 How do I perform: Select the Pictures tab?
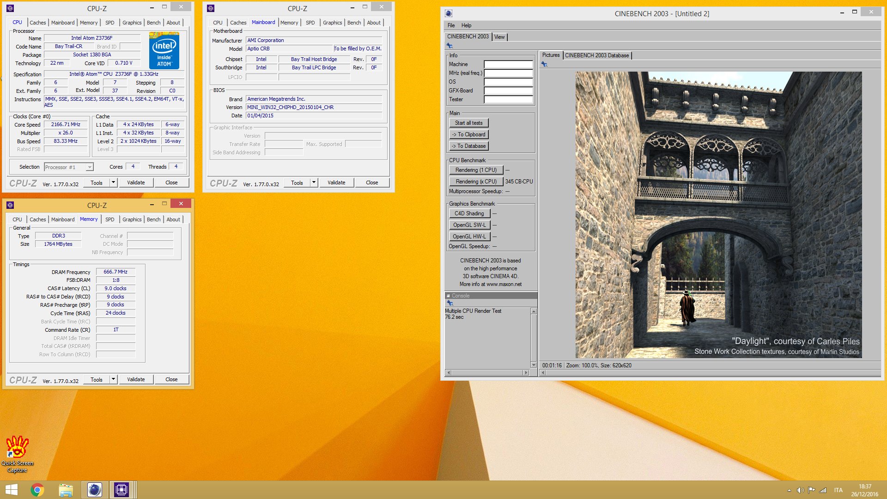pos(551,55)
